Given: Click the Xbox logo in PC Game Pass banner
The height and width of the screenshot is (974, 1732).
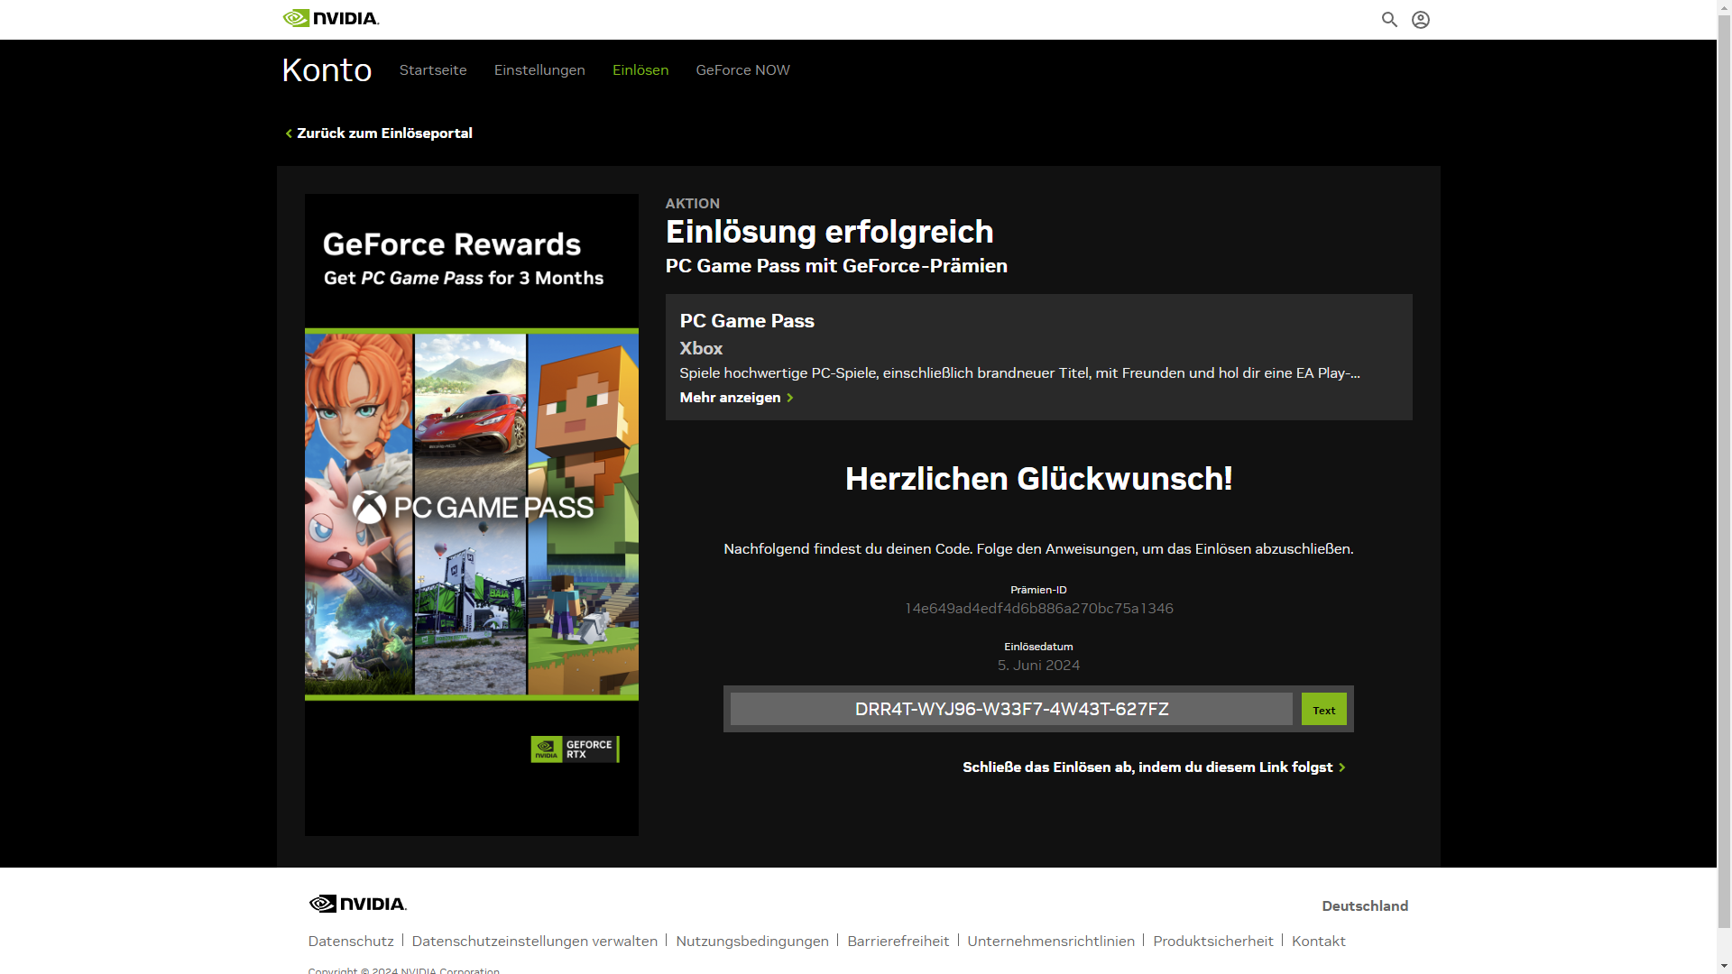Looking at the screenshot, I should tap(369, 508).
